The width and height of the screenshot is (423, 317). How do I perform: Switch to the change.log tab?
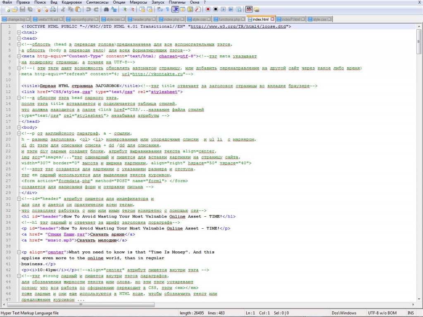click(16, 19)
